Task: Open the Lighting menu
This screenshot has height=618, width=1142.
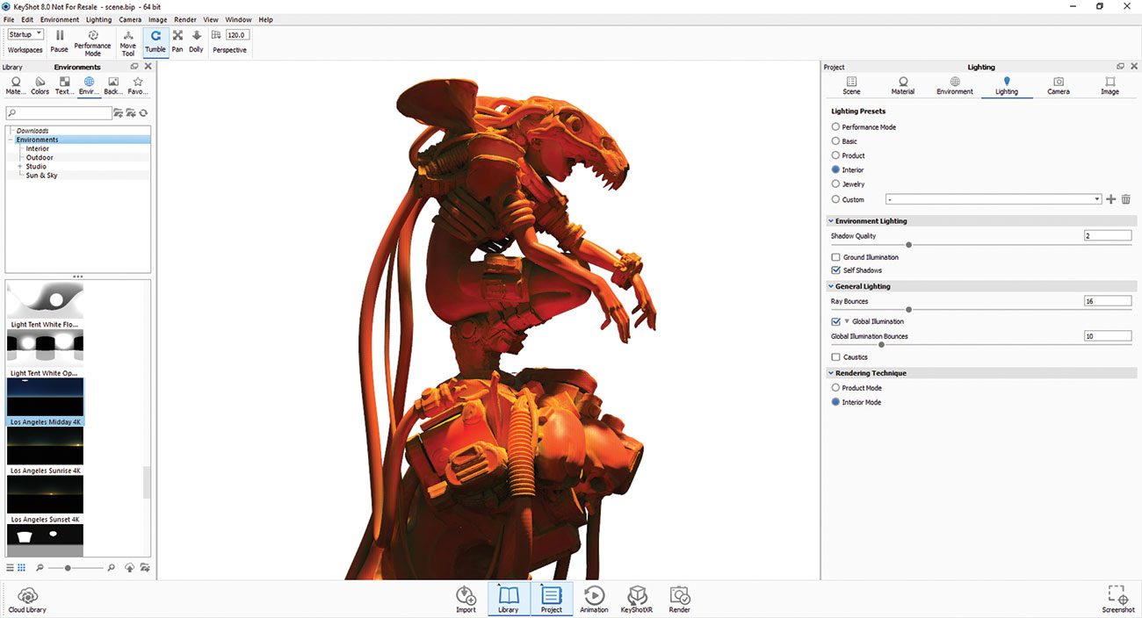Action: pyautogui.click(x=98, y=19)
